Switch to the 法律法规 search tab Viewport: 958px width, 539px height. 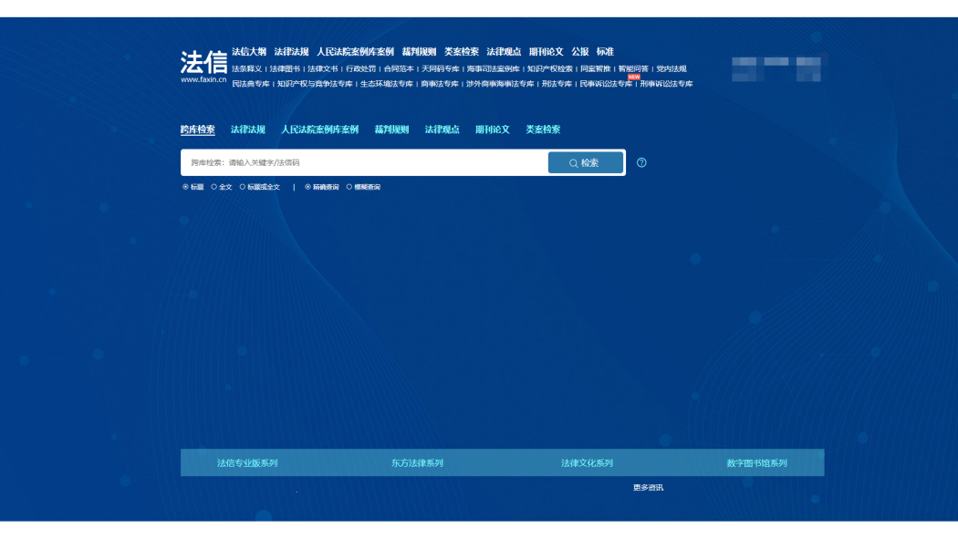(x=247, y=130)
